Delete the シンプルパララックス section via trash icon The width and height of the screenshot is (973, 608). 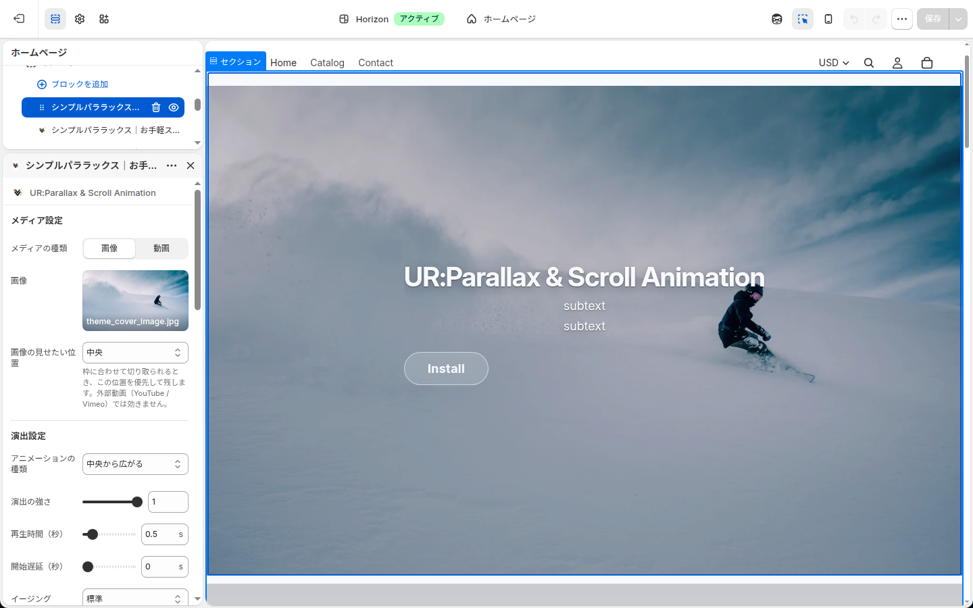[x=156, y=107]
